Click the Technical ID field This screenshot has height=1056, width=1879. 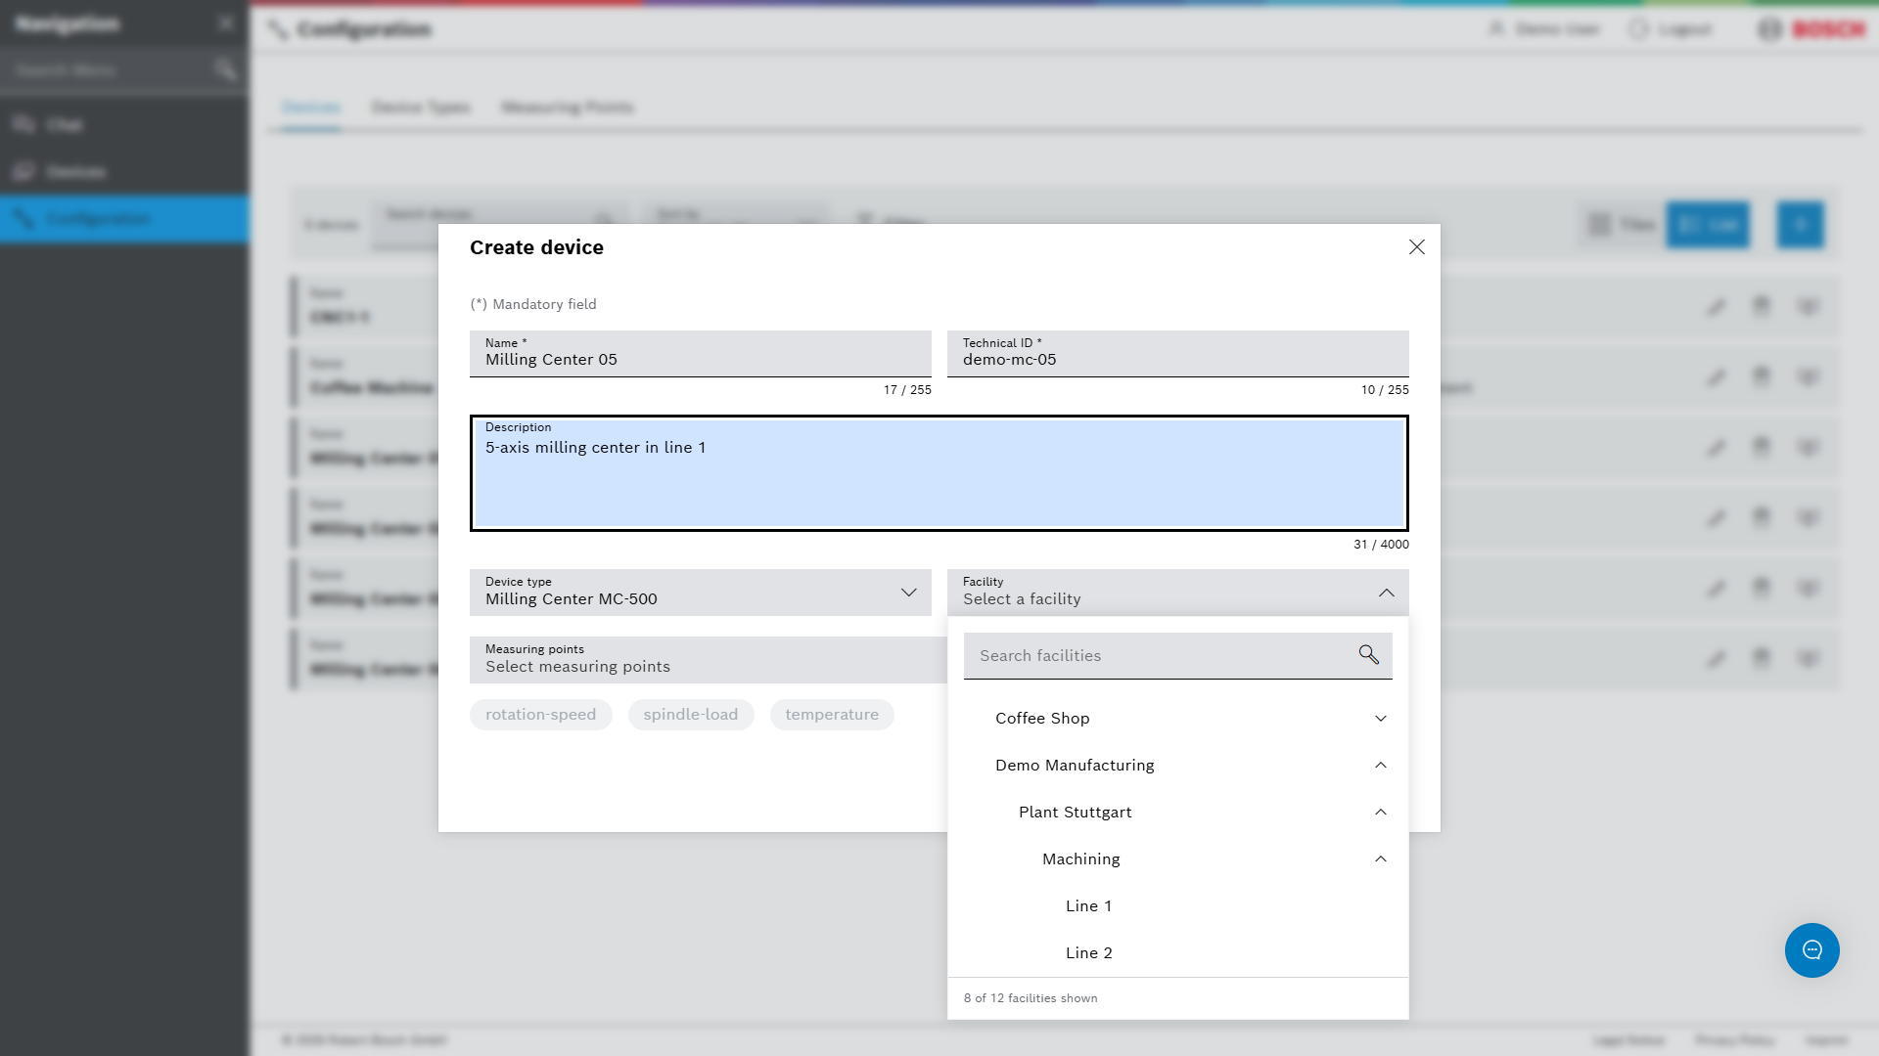click(x=1178, y=353)
